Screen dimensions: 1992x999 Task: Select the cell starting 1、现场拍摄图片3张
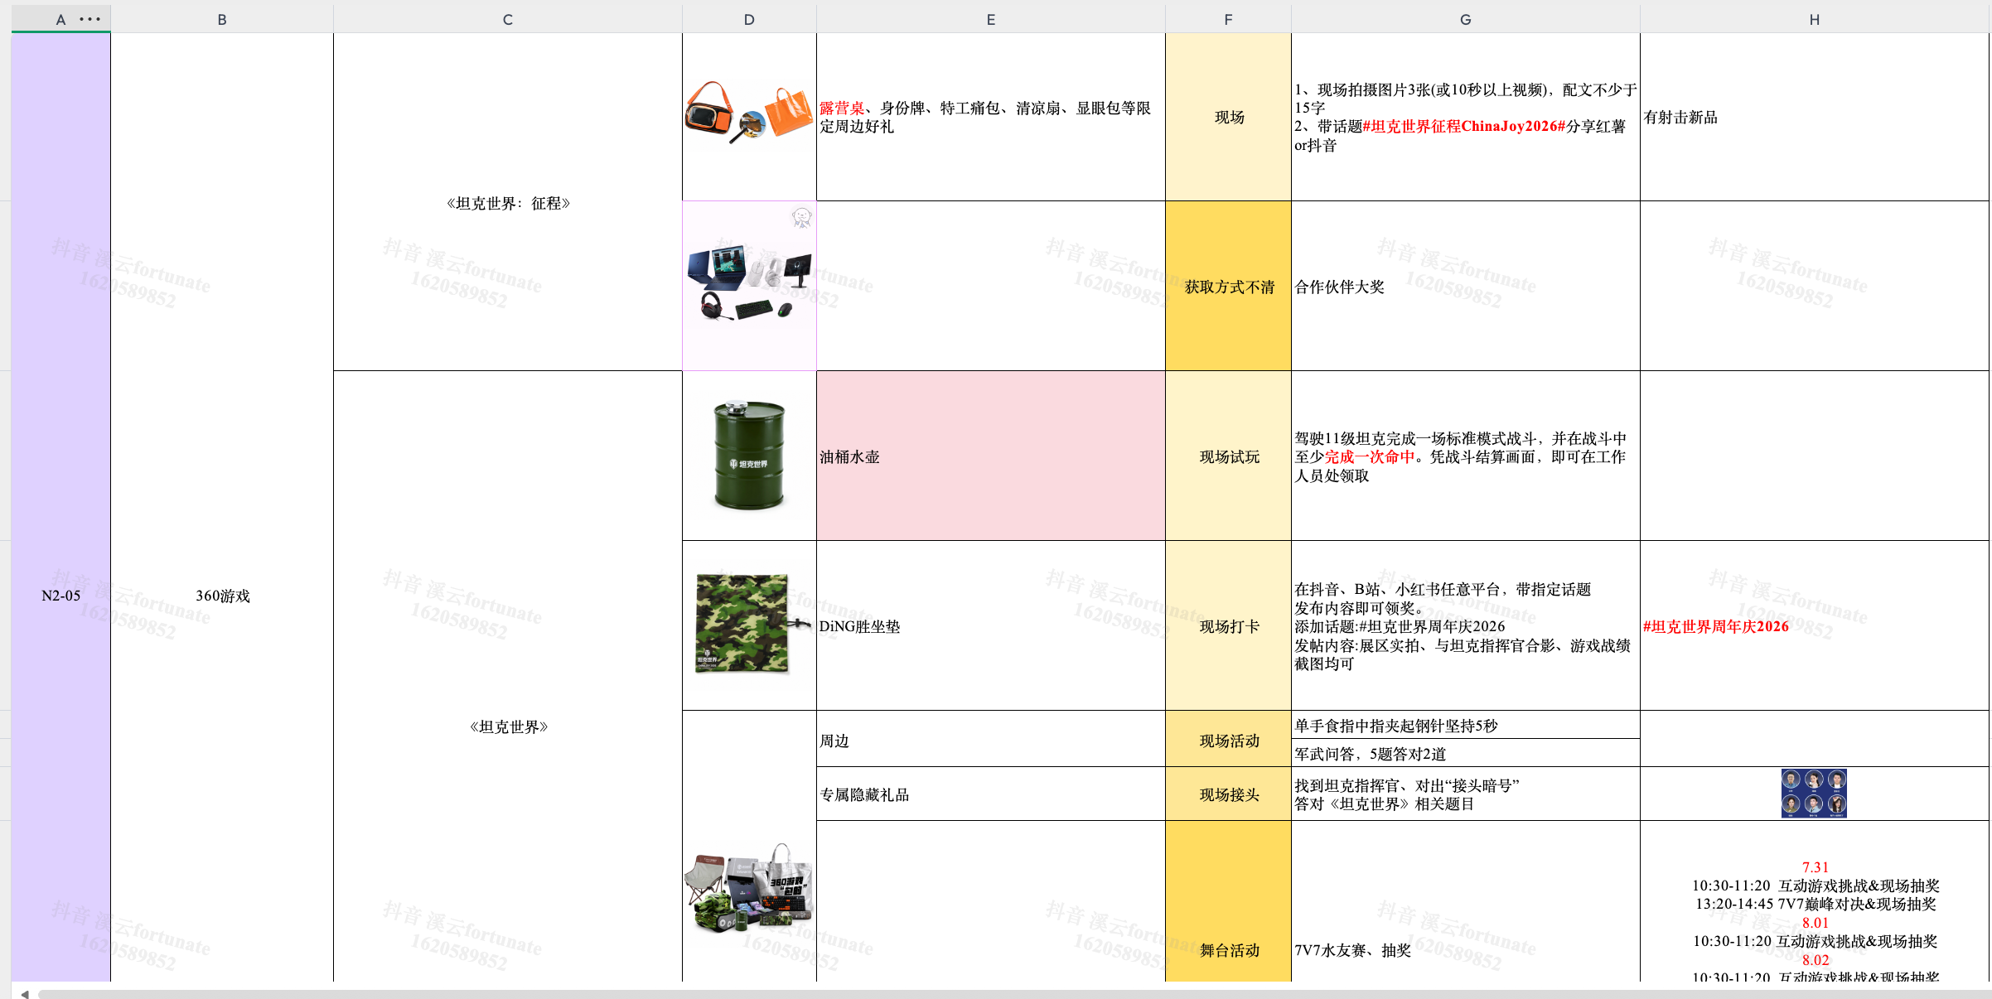pyautogui.click(x=1466, y=117)
